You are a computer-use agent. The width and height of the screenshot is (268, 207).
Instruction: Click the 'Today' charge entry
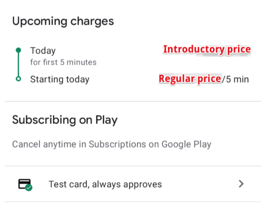pyautogui.click(x=43, y=51)
